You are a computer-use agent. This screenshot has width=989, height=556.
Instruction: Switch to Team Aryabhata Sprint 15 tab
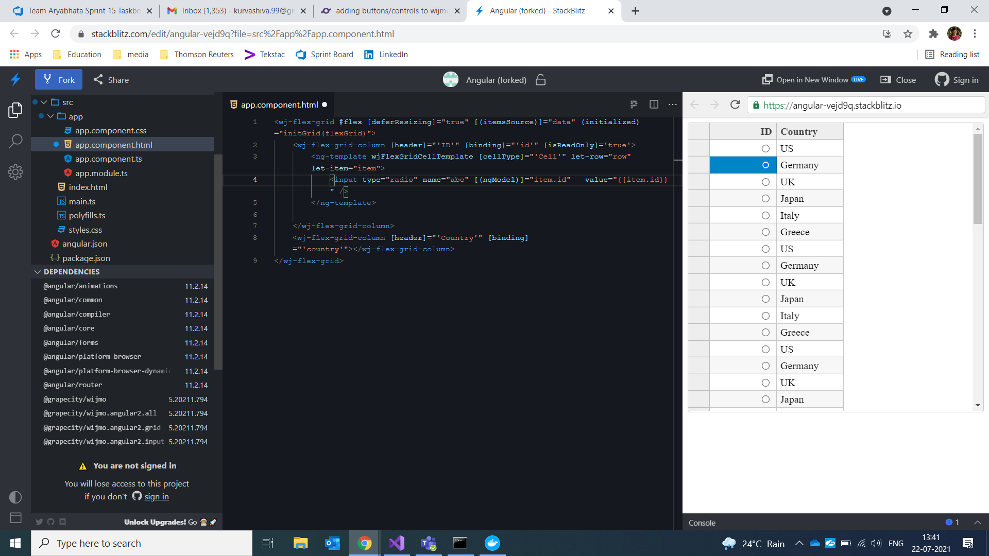tap(82, 11)
